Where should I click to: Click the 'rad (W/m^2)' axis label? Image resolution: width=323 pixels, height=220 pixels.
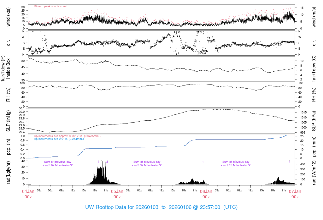[x=314, y=173]
